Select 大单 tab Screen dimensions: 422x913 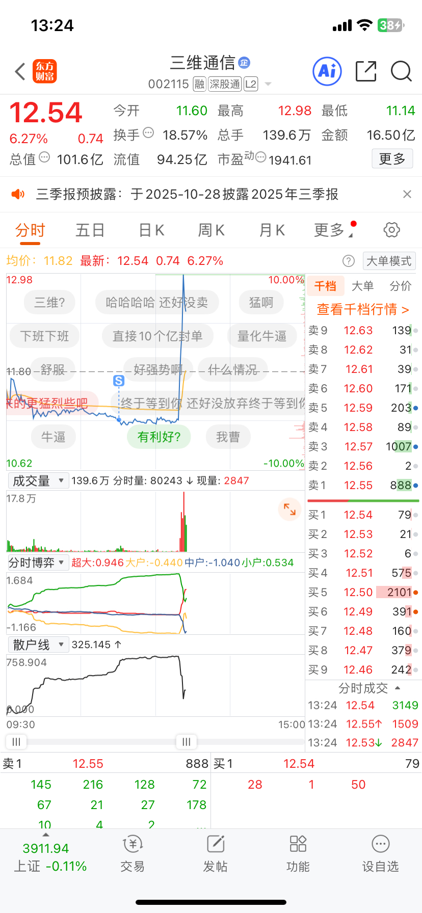click(363, 286)
